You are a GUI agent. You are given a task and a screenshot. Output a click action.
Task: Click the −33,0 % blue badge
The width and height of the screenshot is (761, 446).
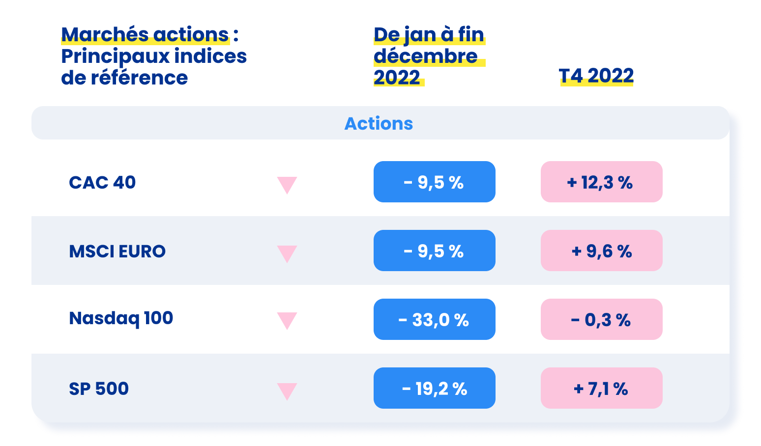(x=434, y=320)
